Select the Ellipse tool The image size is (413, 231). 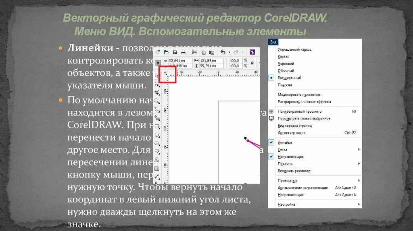click(157, 135)
